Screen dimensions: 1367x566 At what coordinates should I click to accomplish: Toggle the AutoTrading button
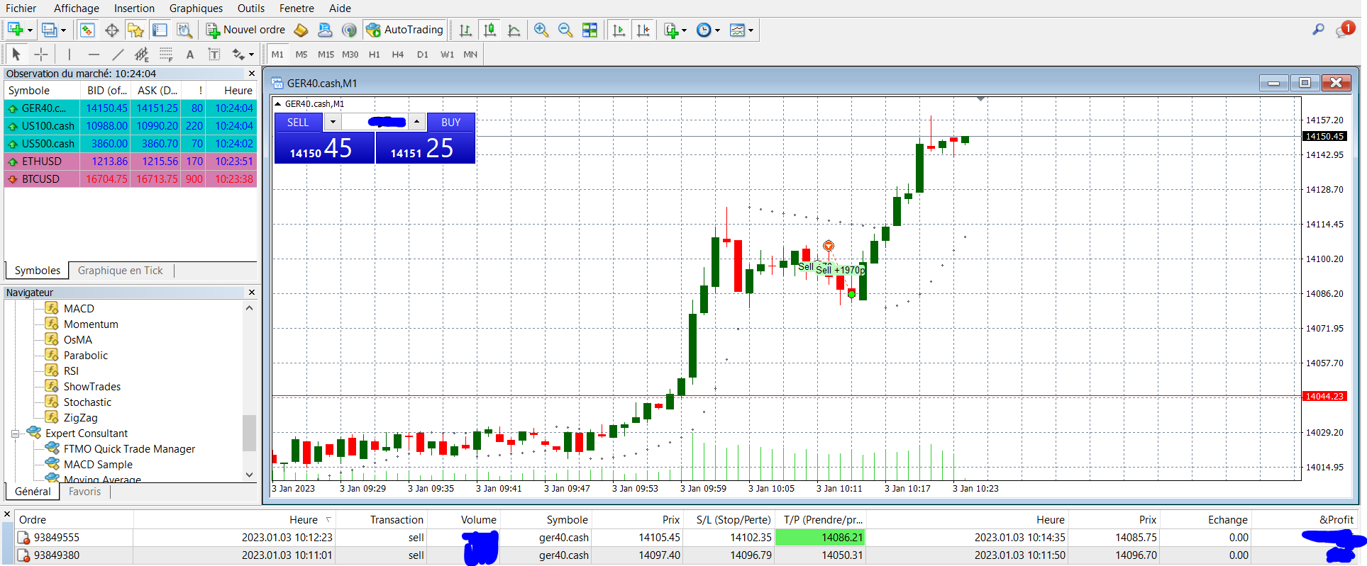[x=404, y=30]
